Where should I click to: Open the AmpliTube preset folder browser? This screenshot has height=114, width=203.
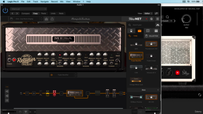click(x=11, y=19)
